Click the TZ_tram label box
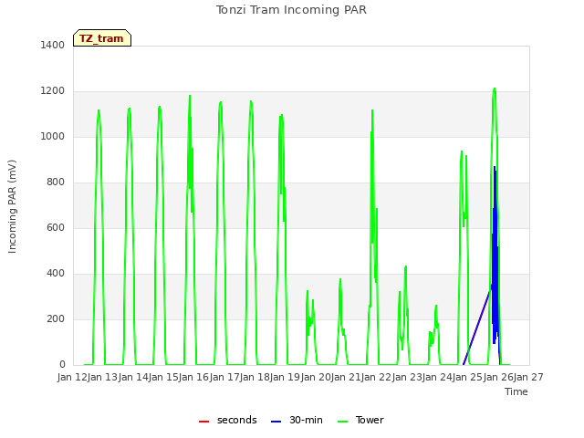Viewport: 584px width, 438px height. [x=102, y=38]
